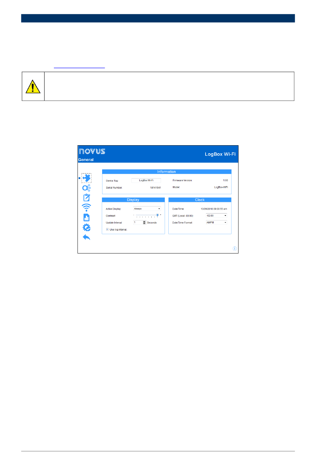Expand the GMT offset dropdown
The image size is (316, 456).
click(216, 216)
